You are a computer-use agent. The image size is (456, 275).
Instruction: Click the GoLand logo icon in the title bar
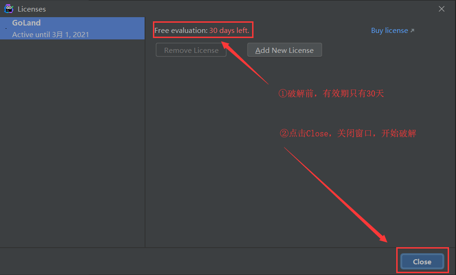click(8, 8)
